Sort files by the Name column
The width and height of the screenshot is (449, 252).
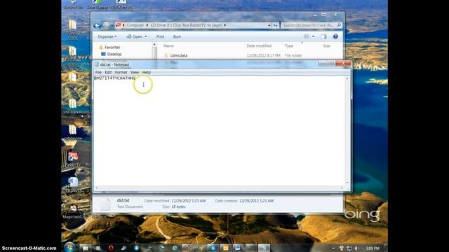[x=168, y=45]
